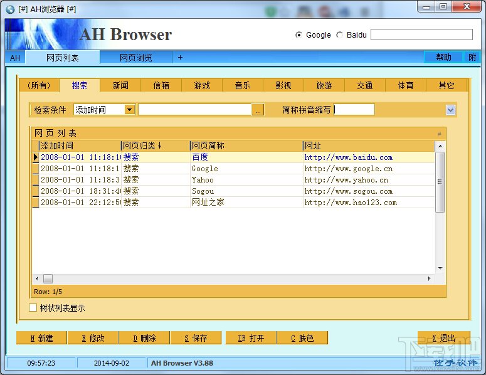Select the Google search radio button
The image size is (486, 375).
(298, 35)
